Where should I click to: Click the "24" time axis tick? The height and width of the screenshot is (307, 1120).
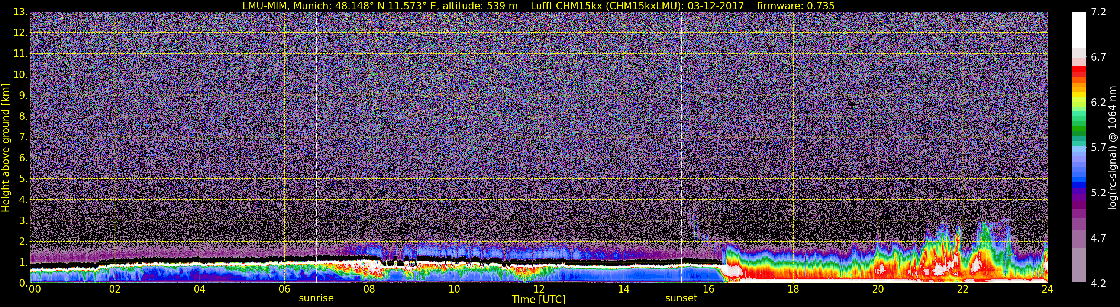click(1048, 289)
